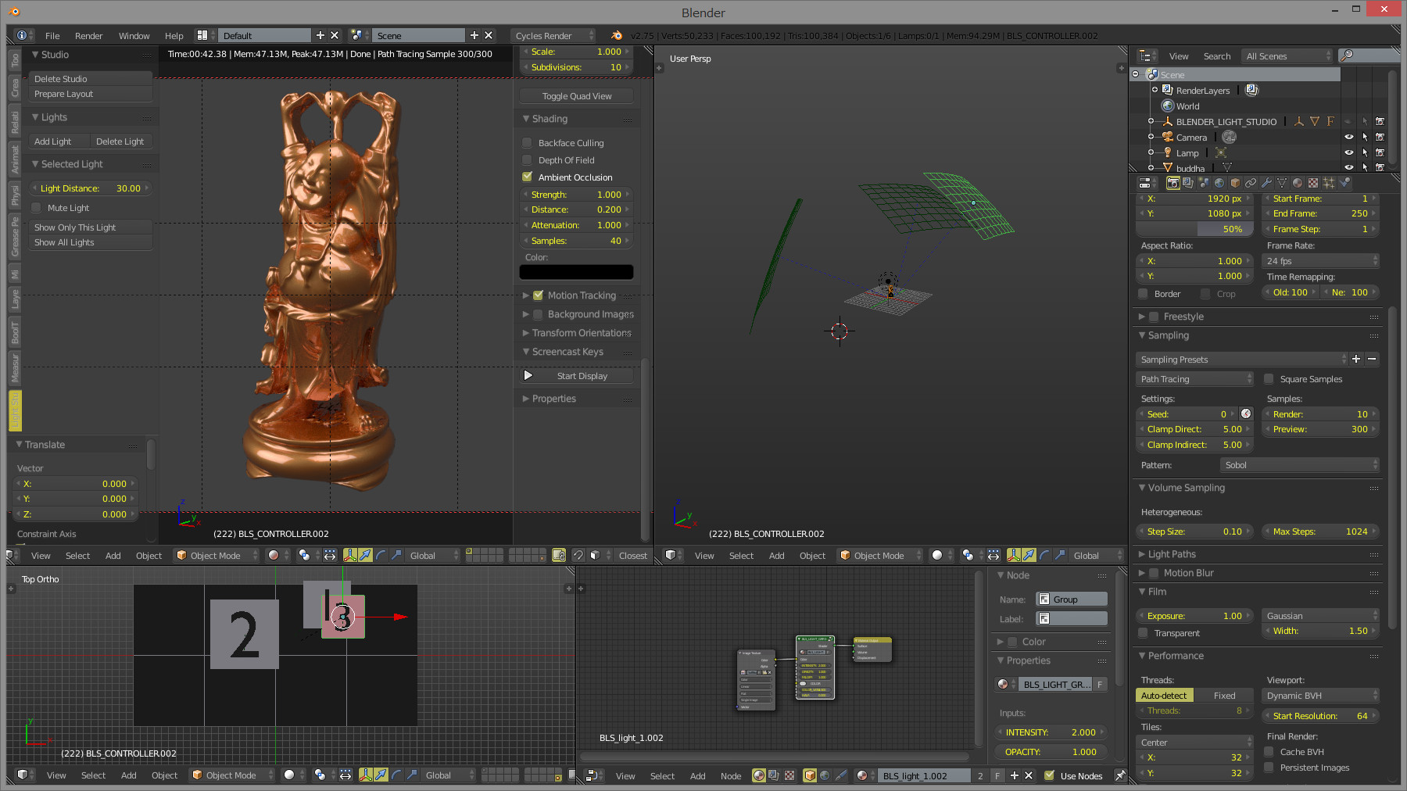Select the Render Layers properties tab icon
1407x791 pixels.
click(x=1188, y=183)
